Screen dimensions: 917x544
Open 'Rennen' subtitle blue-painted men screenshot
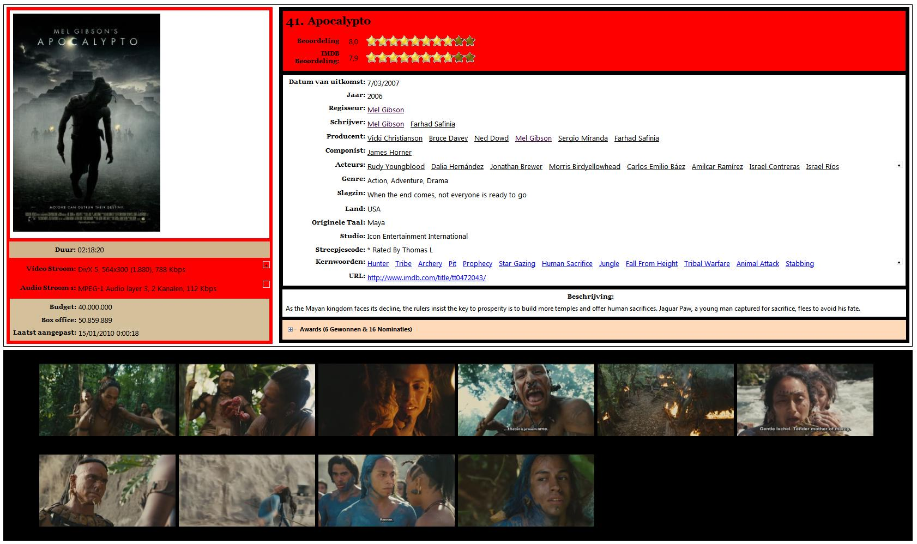click(387, 491)
